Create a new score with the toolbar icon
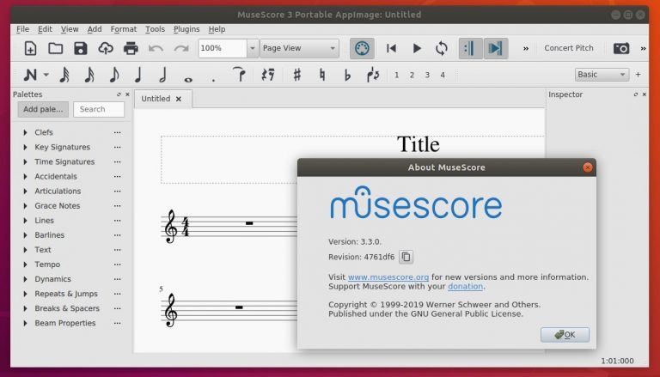This screenshot has width=660, height=377. click(x=30, y=48)
